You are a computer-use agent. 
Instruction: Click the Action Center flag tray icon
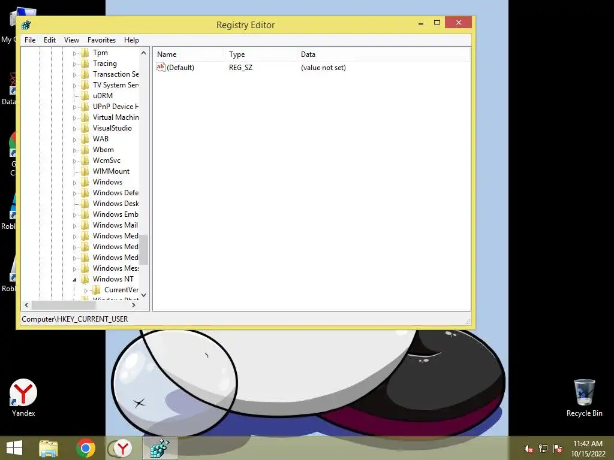pyautogui.click(x=558, y=449)
